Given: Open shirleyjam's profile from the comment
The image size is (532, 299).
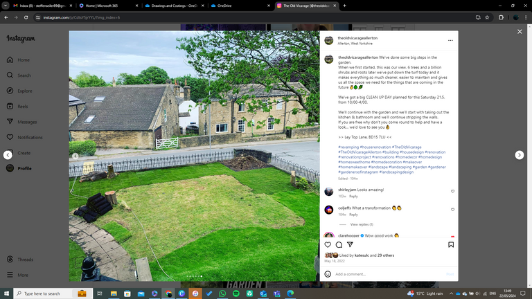Looking at the screenshot, I should pos(347,190).
